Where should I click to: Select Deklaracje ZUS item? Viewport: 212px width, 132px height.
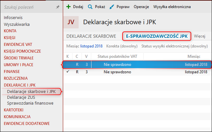[21, 97]
